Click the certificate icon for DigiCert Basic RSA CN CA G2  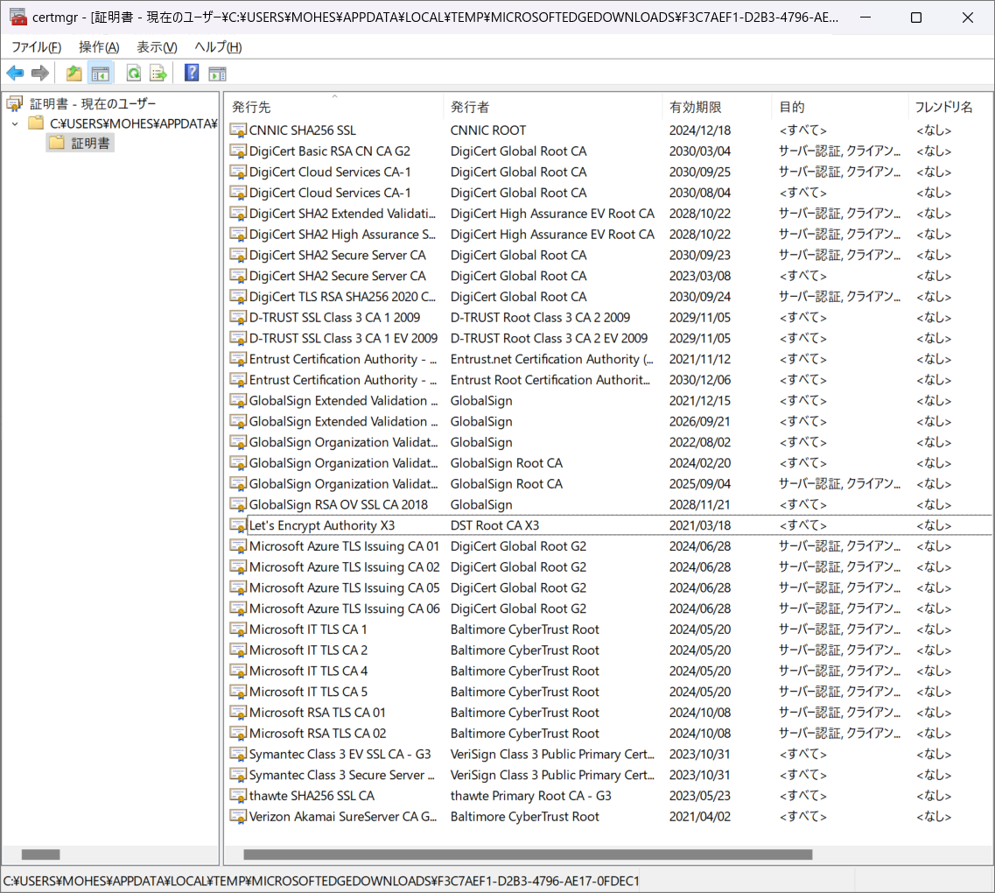click(x=238, y=151)
